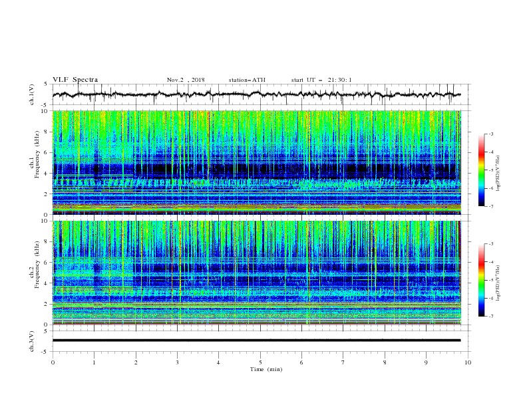Click the "station=ATH" header label
This screenshot has height=407, width=527.
click(x=247, y=80)
